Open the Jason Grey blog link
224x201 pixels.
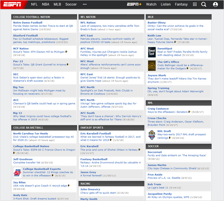pos(88,172)
